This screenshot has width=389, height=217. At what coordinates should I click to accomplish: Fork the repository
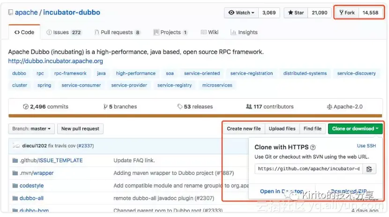pos(347,13)
